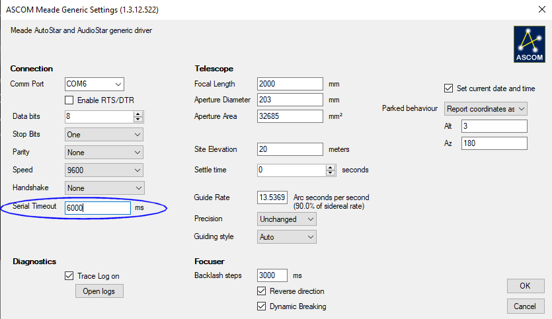Click the Focal Length field
Image resolution: width=552 pixels, height=319 pixels.
point(290,84)
